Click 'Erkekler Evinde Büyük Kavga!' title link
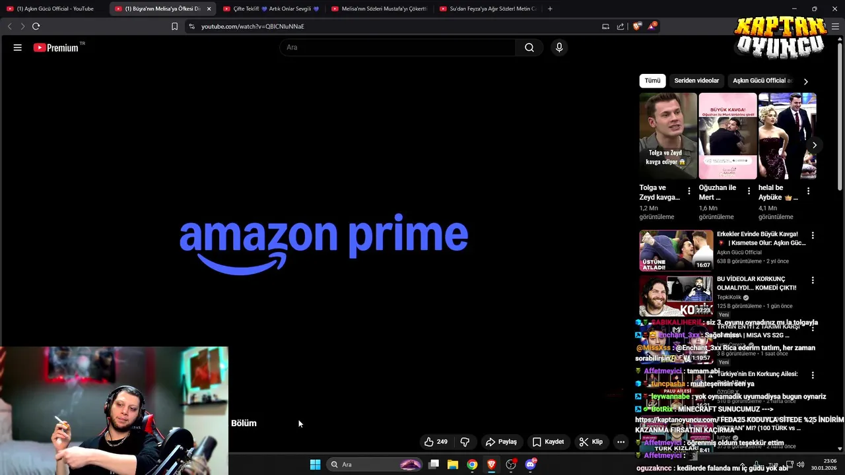 click(x=761, y=238)
